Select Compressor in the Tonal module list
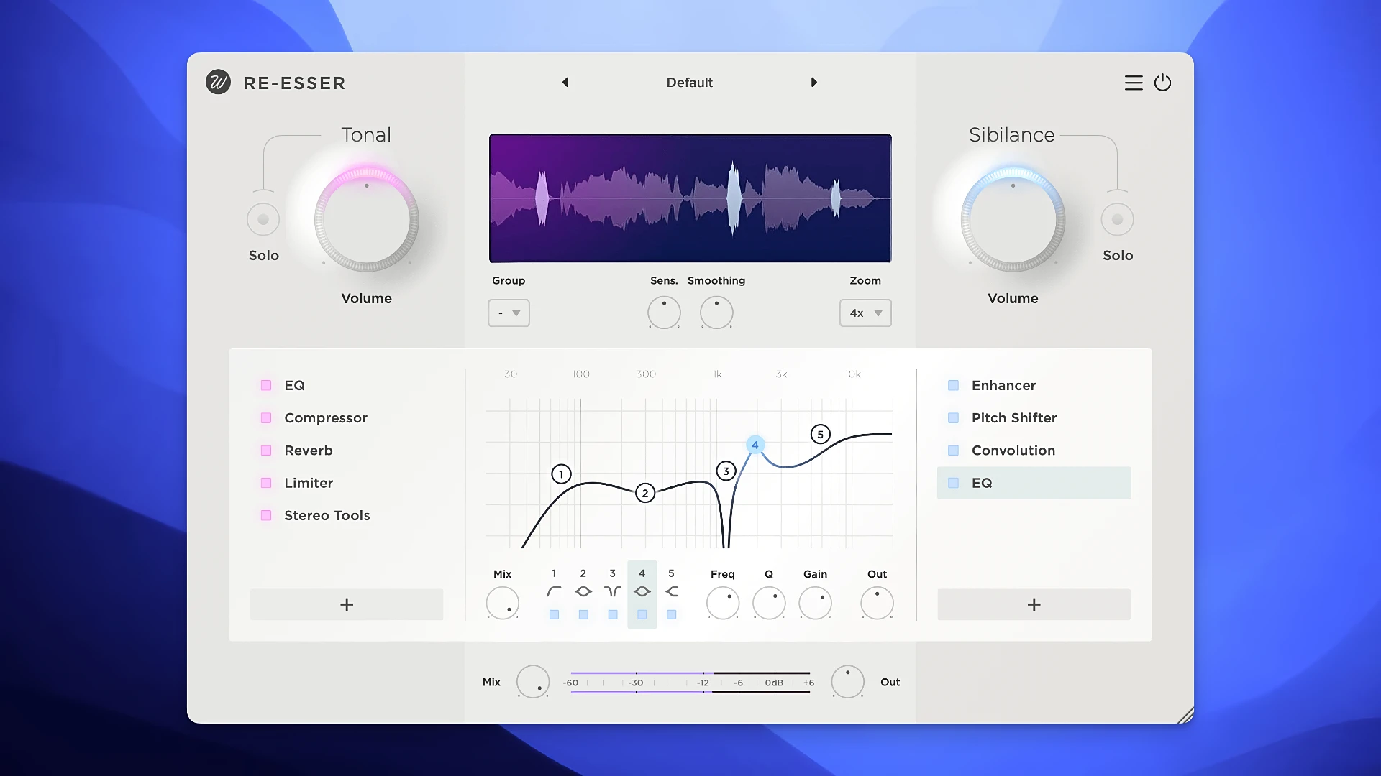The height and width of the screenshot is (776, 1381). point(326,417)
